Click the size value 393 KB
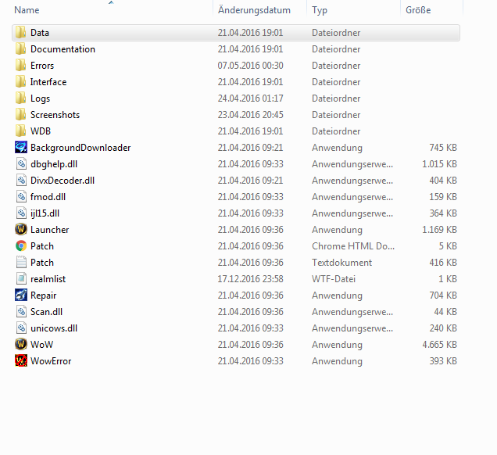 (443, 361)
